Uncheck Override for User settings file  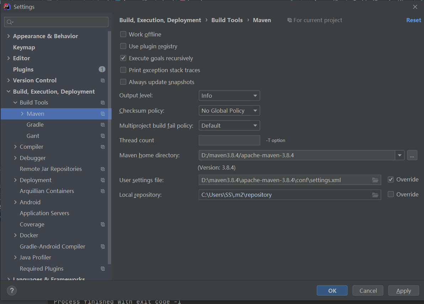click(x=391, y=180)
